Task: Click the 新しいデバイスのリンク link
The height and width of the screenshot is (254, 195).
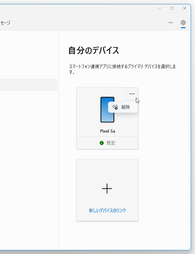Action: [107, 210]
